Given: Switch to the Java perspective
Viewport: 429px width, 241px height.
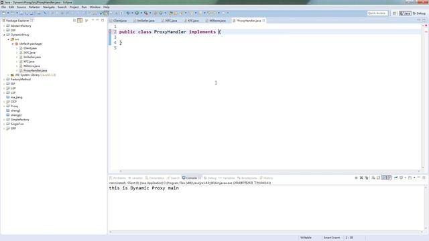Looking at the screenshot, I should (x=405, y=13).
